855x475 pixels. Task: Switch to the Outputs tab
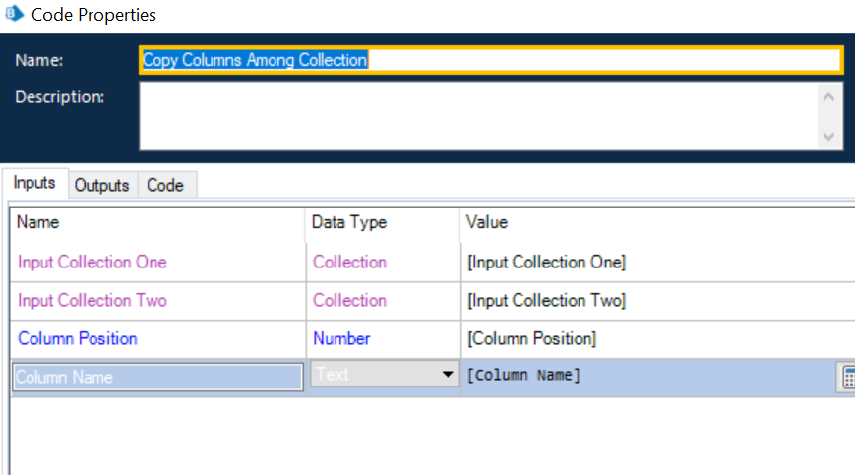(102, 185)
